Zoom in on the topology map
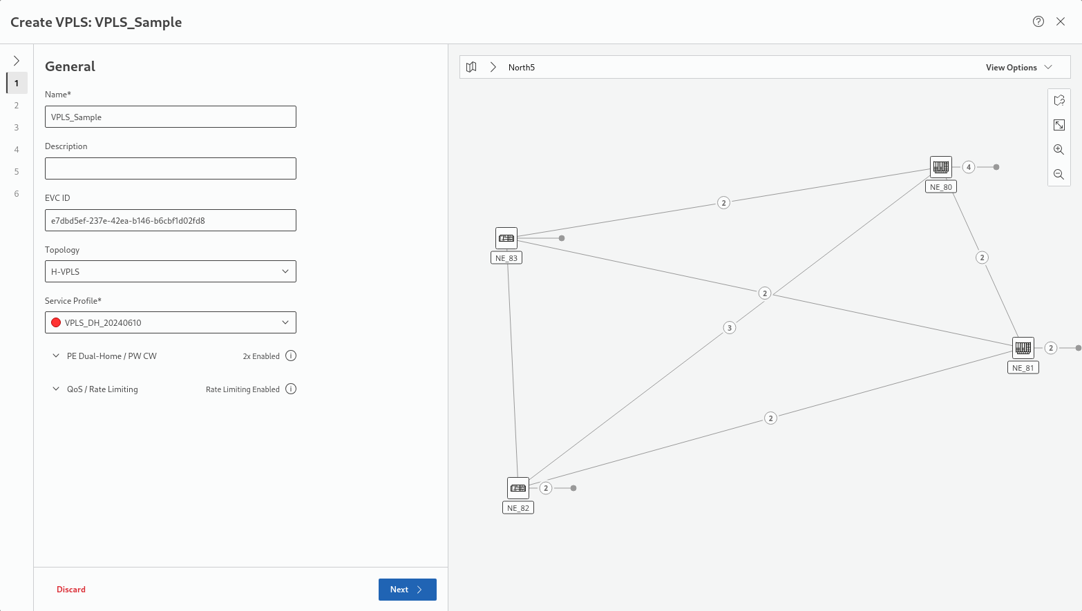 pyautogui.click(x=1059, y=150)
